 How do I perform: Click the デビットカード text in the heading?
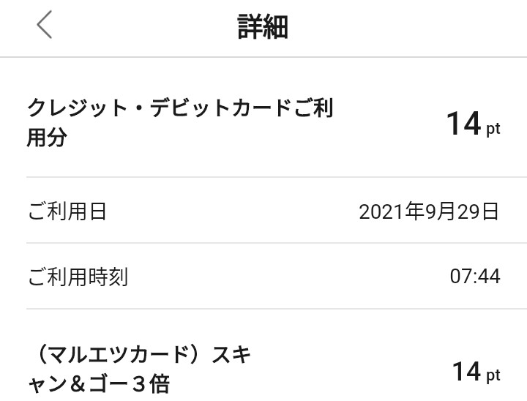(x=221, y=108)
